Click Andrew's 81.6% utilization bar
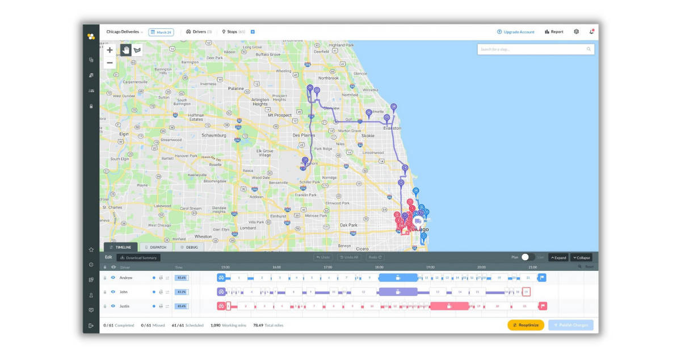Viewport: 681px width, 357px height. click(x=180, y=278)
